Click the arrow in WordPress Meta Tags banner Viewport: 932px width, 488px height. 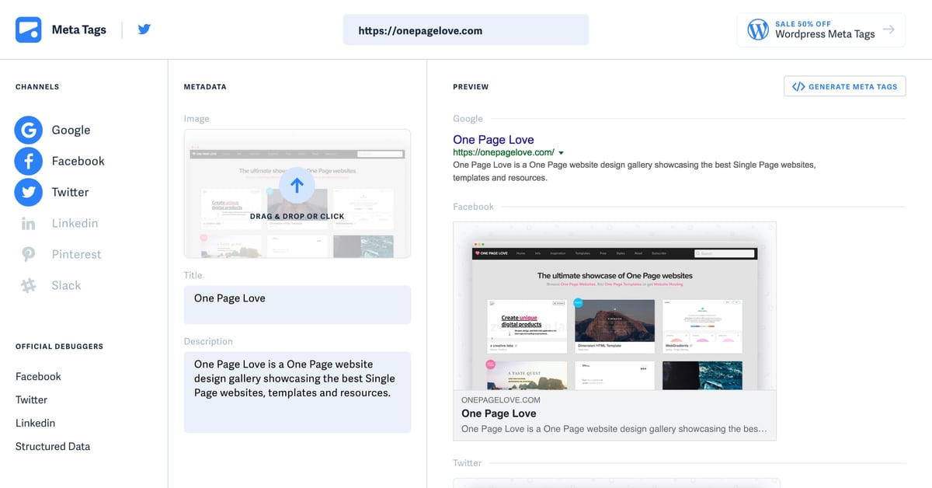889,30
